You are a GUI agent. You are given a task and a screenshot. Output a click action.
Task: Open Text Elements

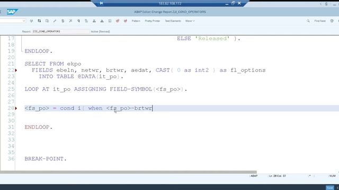173,21
